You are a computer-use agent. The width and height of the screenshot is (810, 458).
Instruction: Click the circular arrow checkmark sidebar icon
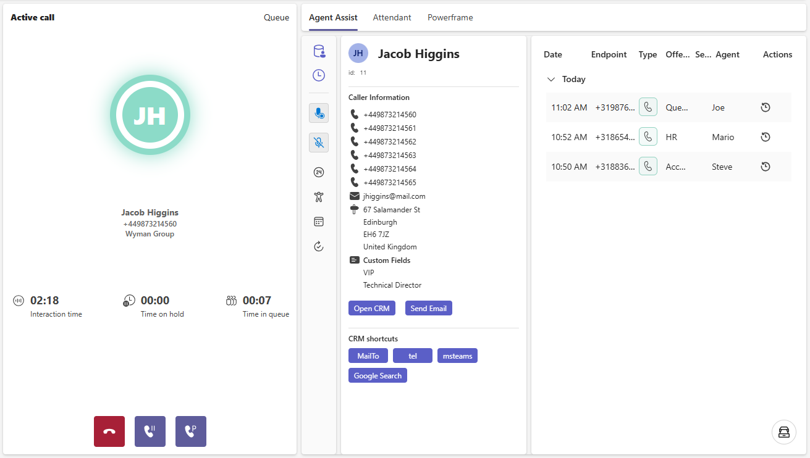point(319,246)
